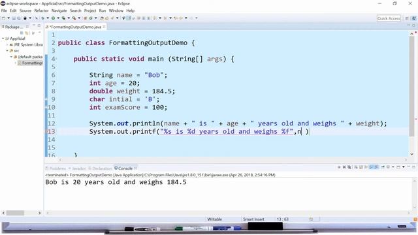Click Remove Launch icon in Console toolbar
This screenshot has width=418, height=235.
click(x=344, y=167)
